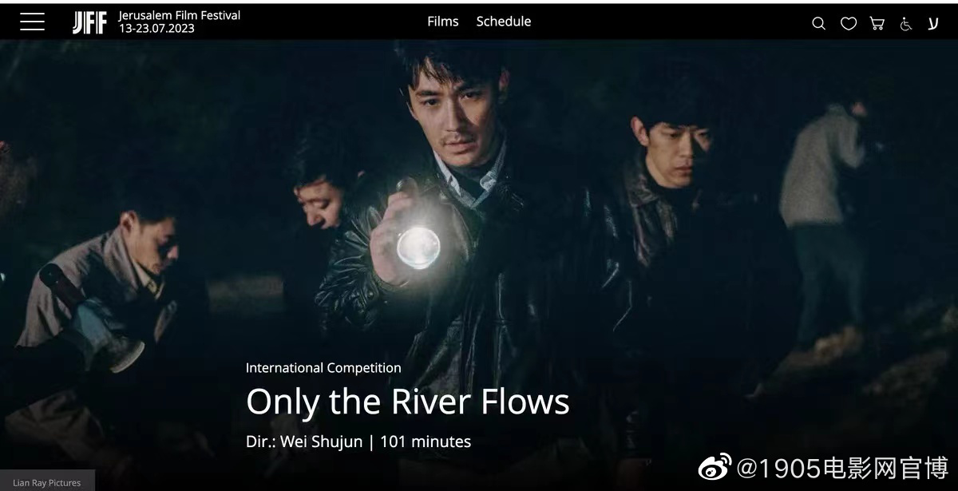Click the glowing flashlight in the still
958x491 pixels.
(418, 245)
